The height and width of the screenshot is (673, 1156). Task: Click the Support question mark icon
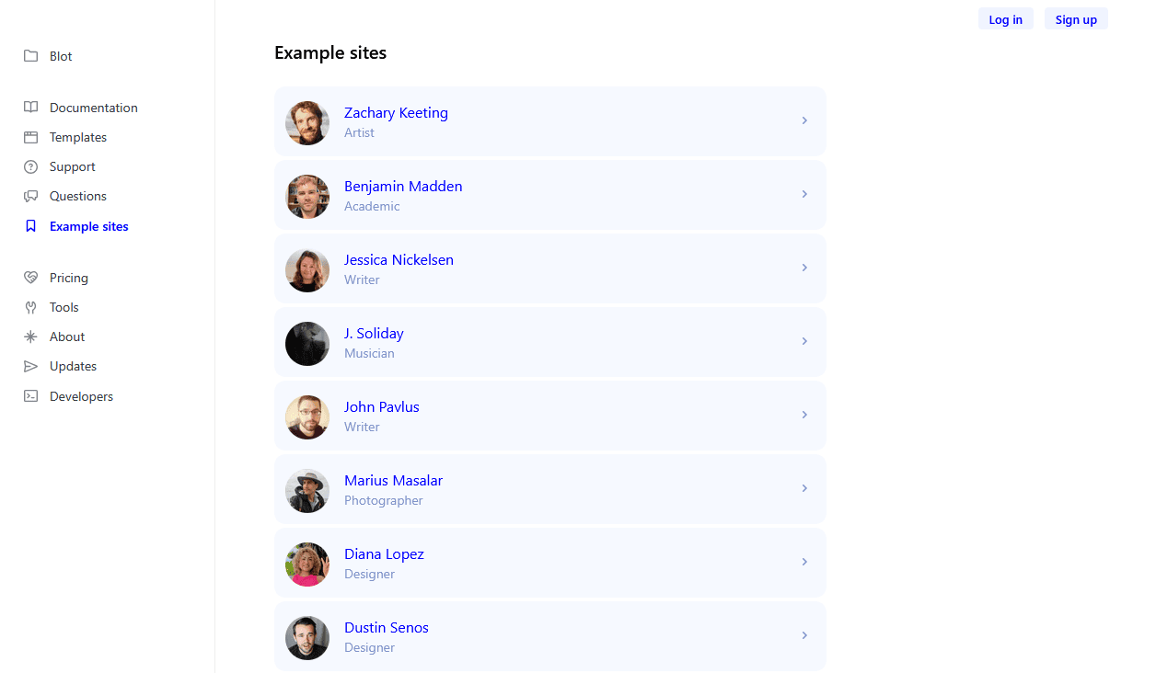click(31, 166)
